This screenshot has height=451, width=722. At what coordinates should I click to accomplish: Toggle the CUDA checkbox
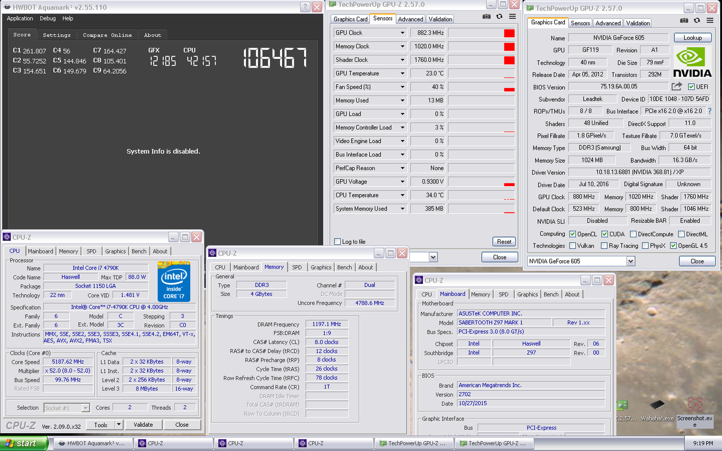pyautogui.click(x=605, y=234)
